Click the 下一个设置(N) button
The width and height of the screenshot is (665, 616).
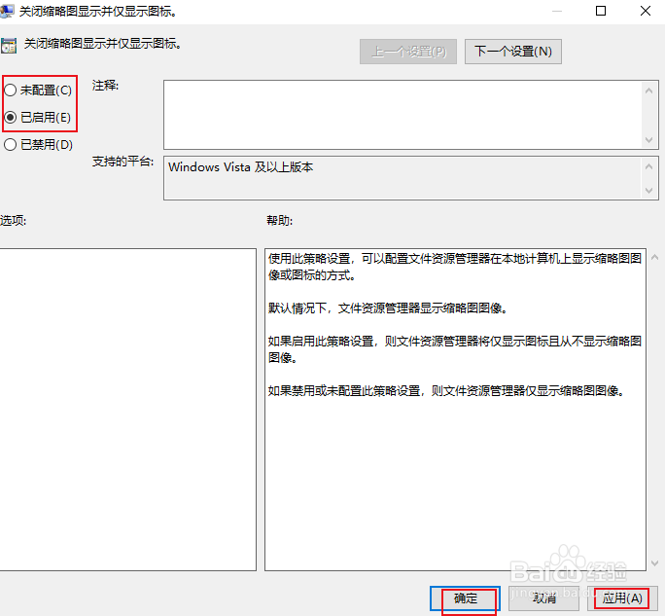[513, 52]
